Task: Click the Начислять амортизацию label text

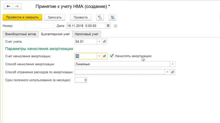Action: tap(133, 56)
